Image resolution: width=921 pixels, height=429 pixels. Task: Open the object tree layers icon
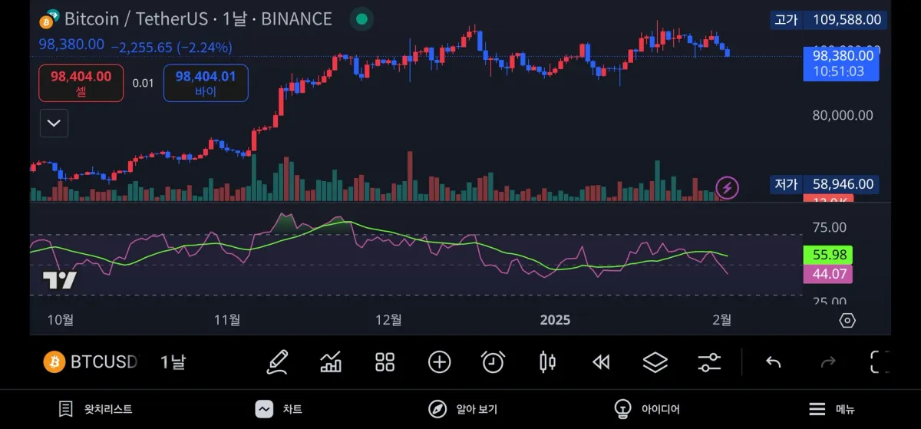click(x=655, y=361)
